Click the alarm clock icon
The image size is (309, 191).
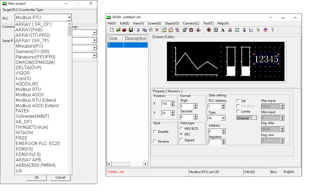point(191,30)
